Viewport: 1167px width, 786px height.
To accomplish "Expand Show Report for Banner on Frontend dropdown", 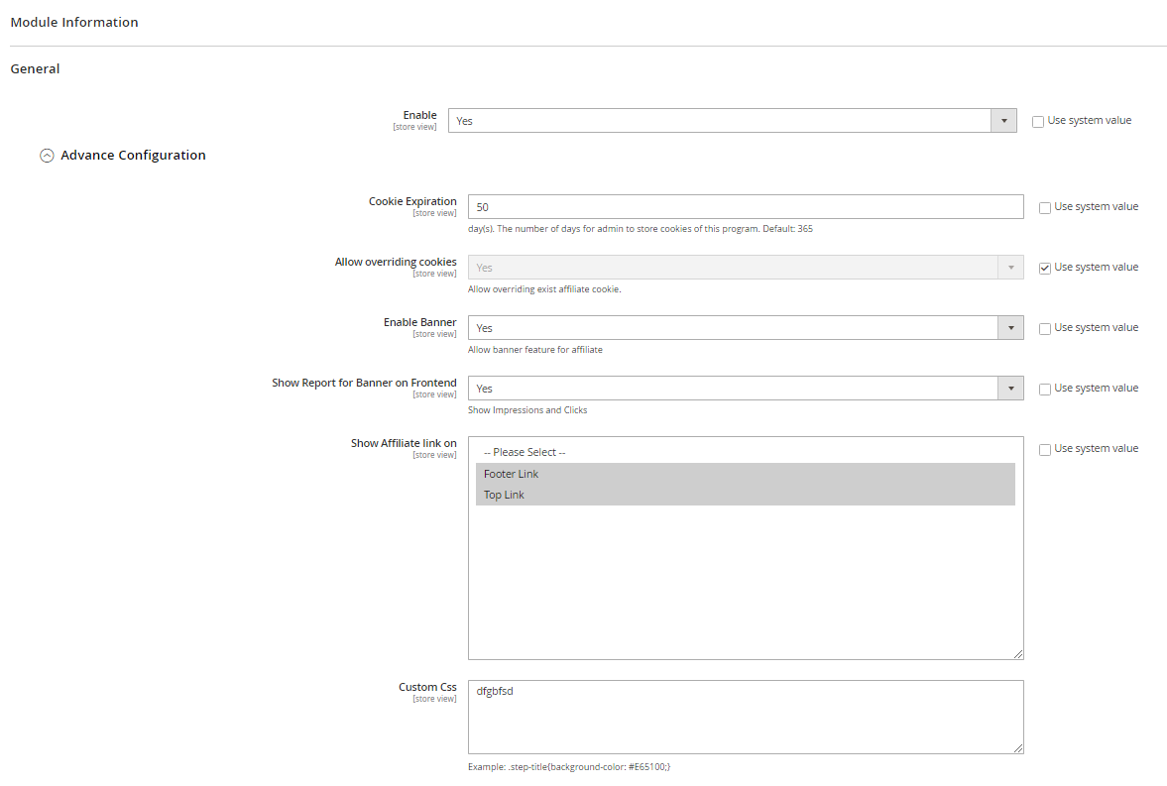I will (x=745, y=389).
